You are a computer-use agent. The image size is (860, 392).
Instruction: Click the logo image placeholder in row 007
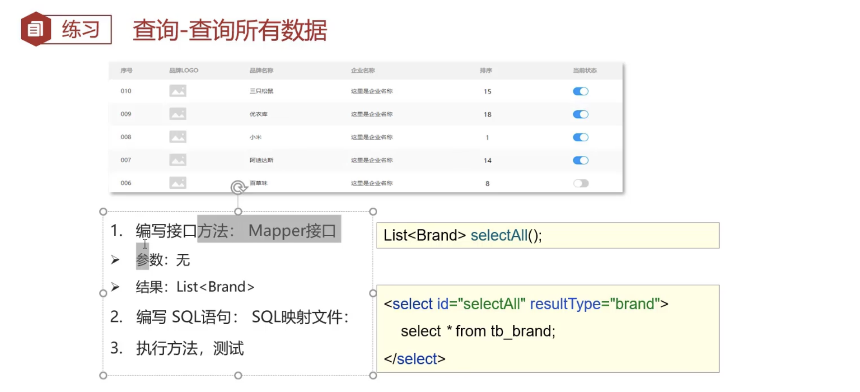[x=178, y=160]
